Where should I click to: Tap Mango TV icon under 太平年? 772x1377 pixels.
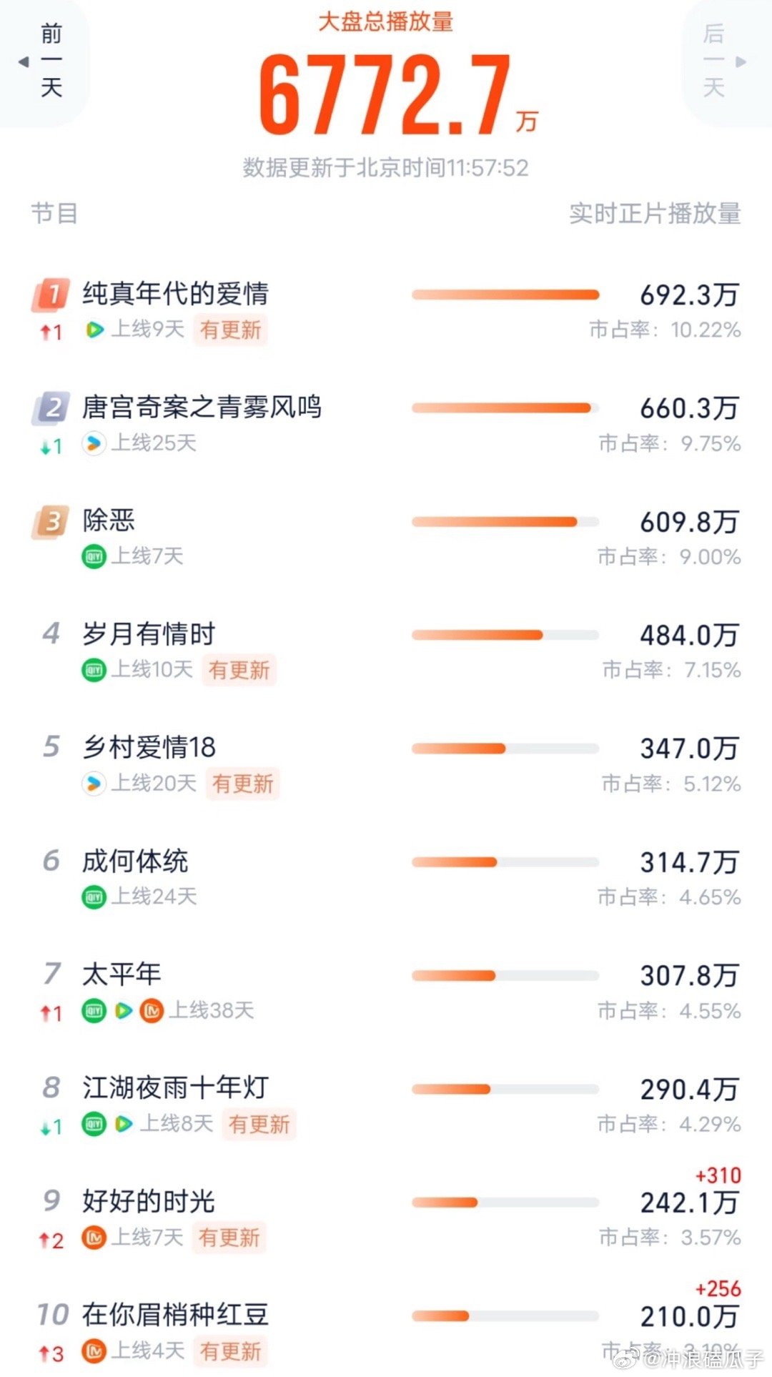(152, 1011)
